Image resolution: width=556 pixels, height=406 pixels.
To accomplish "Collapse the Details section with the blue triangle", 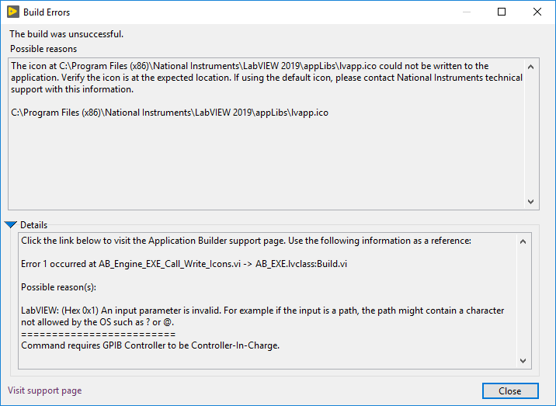I will (11, 224).
